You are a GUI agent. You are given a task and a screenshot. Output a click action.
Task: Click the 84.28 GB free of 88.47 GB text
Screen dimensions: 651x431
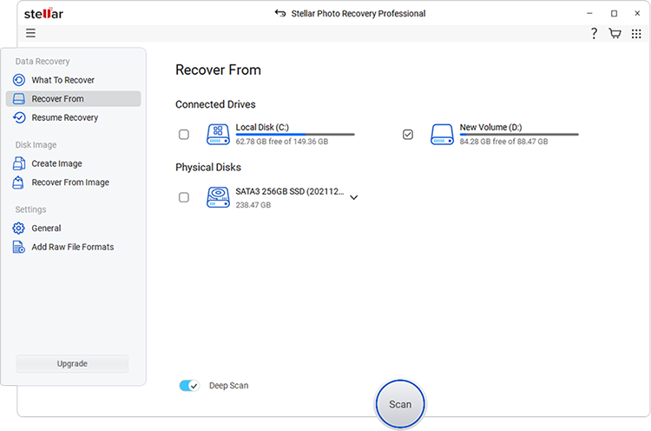click(x=503, y=142)
